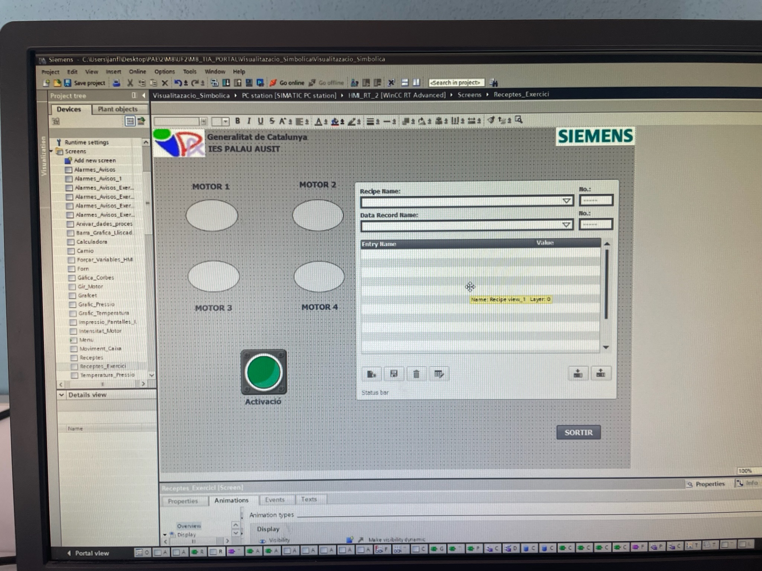Select the MOTOR 1 indicator ellipse

coord(212,215)
